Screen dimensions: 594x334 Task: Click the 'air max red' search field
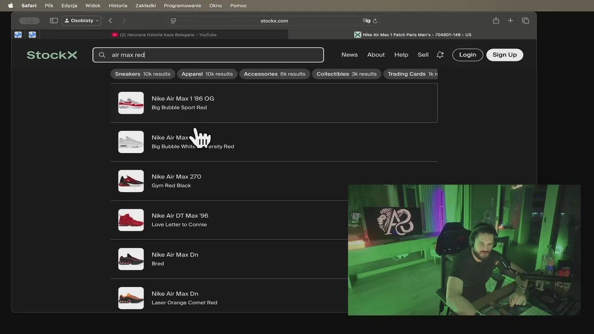coord(208,55)
